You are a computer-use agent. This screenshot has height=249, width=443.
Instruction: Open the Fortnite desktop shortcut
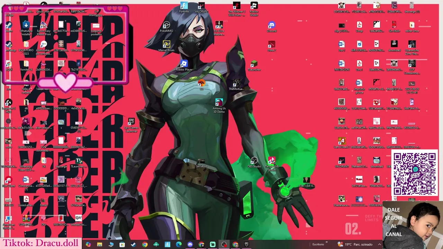tap(184, 7)
